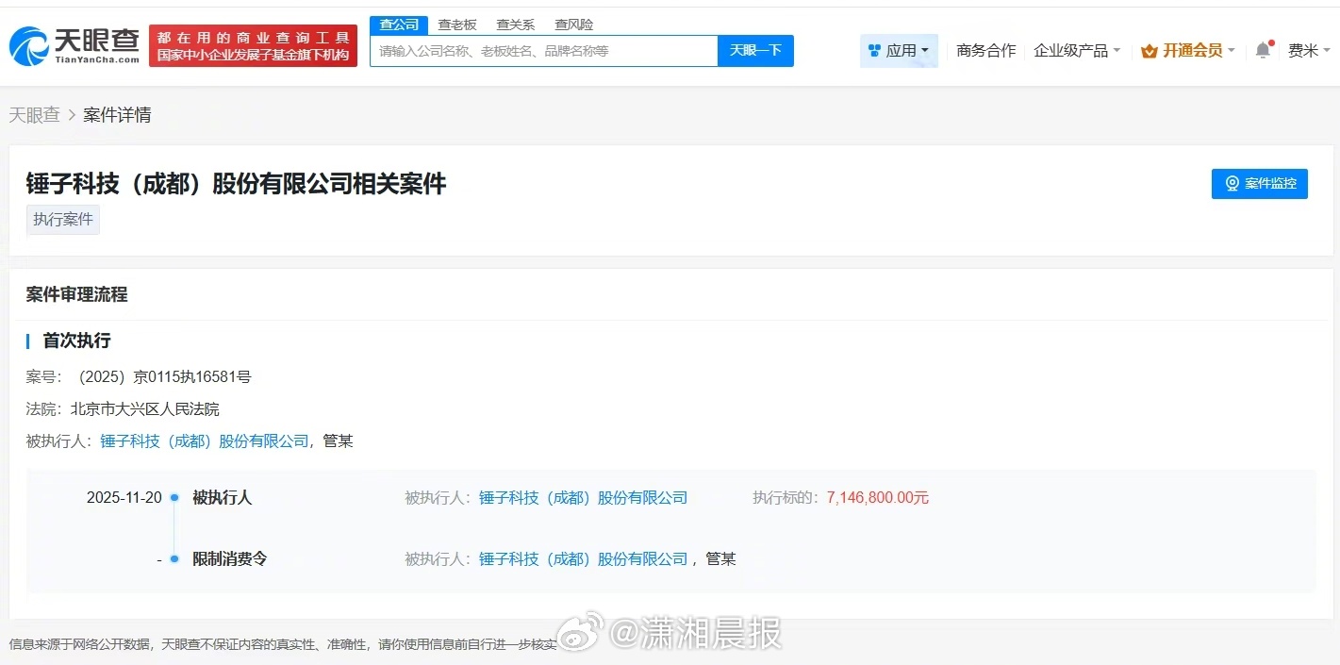Viewport: 1340px width, 665px height.
Task: Open company link in 2025-11-20 被执行人 row
Action: (x=583, y=497)
